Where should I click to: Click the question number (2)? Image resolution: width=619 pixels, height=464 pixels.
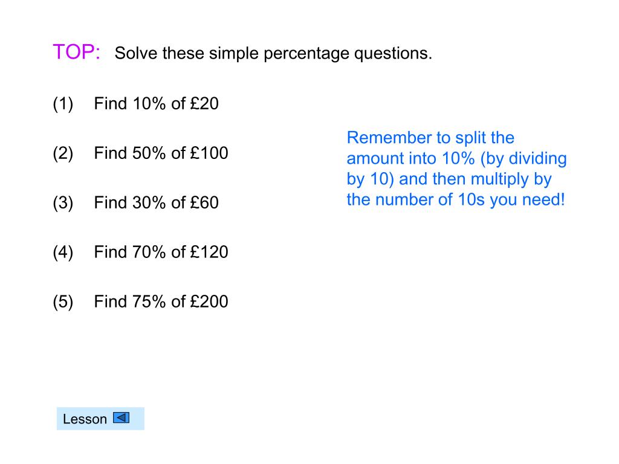point(63,154)
